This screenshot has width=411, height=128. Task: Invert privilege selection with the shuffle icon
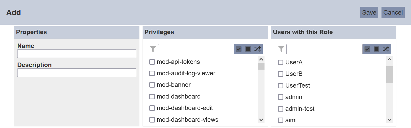click(x=257, y=49)
